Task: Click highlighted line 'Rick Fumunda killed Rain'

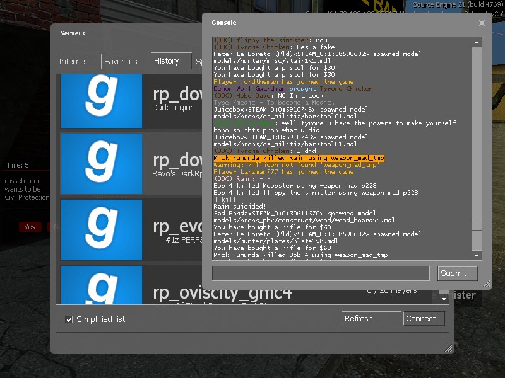Action: click(x=299, y=158)
